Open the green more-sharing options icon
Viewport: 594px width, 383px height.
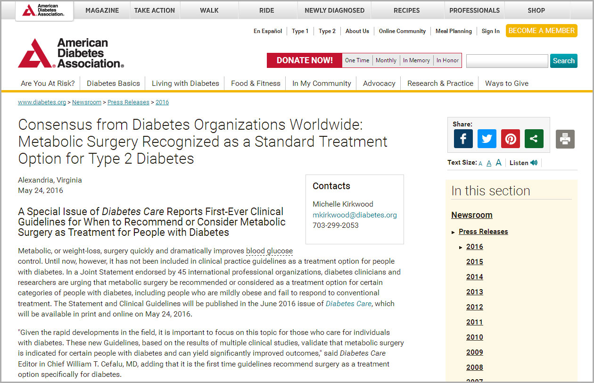tap(534, 139)
